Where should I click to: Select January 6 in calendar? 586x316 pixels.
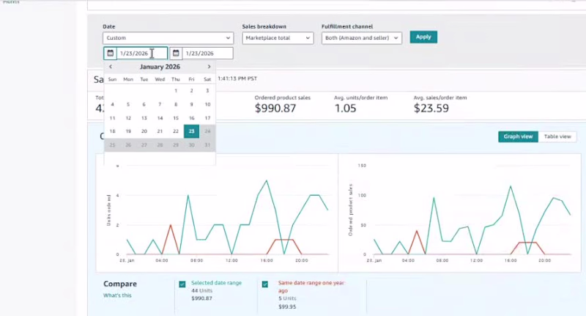coord(144,104)
